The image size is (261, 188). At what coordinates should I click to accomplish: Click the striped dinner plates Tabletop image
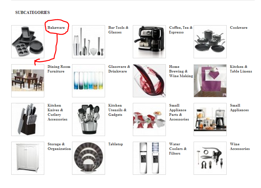(x=89, y=158)
